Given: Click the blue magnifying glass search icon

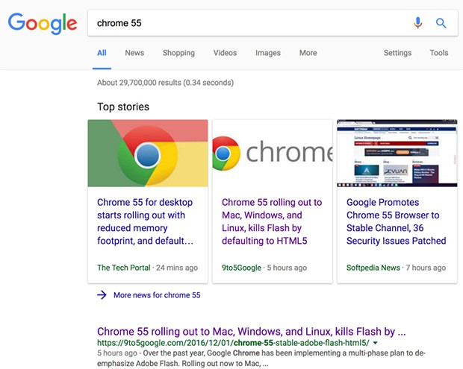Looking at the screenshot, I should pos(441,23).
